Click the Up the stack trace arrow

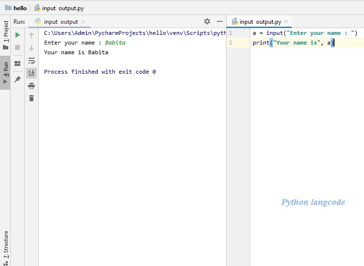(31, 35)
